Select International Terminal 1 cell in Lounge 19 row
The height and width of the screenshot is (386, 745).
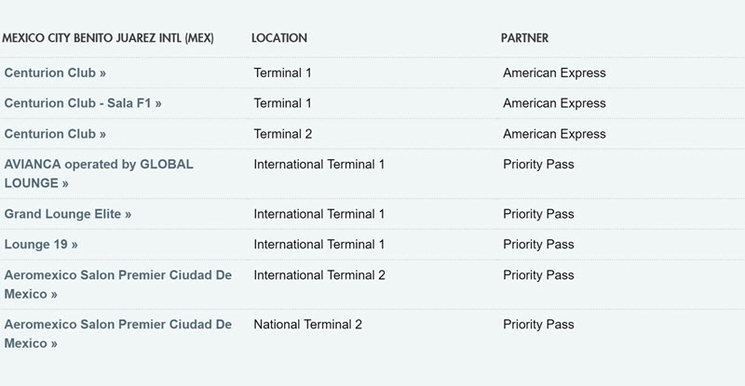coord(318,245)
